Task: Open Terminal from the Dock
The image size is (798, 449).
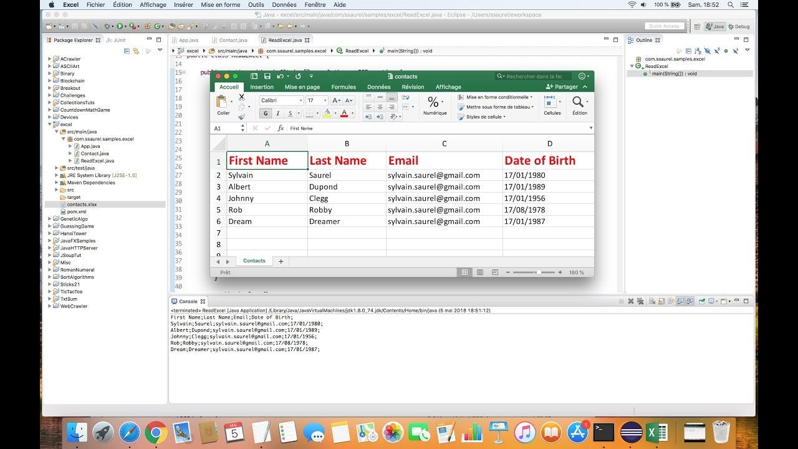Action: click(x=603, y=432)
